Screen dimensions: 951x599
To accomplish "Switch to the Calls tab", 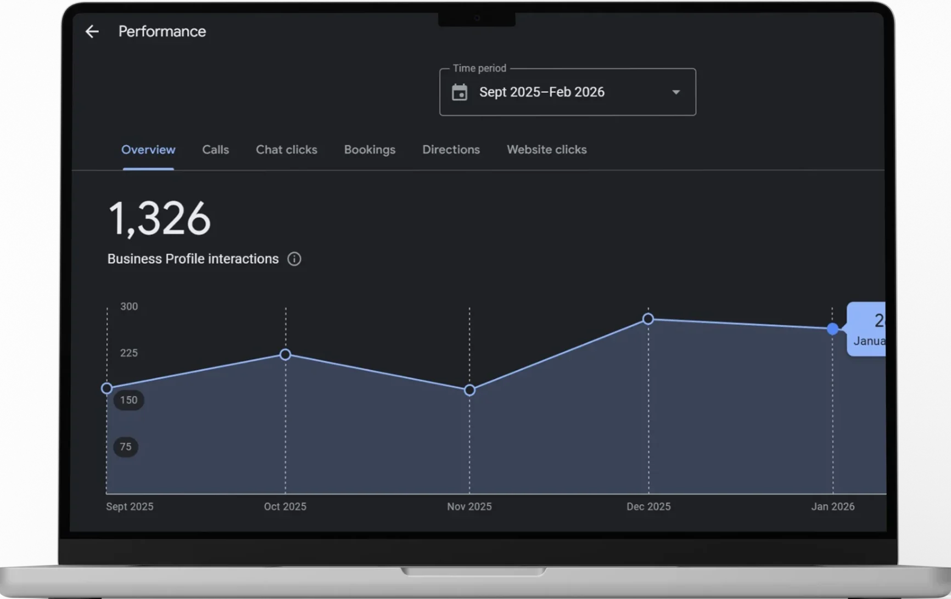I will (215, 150).
